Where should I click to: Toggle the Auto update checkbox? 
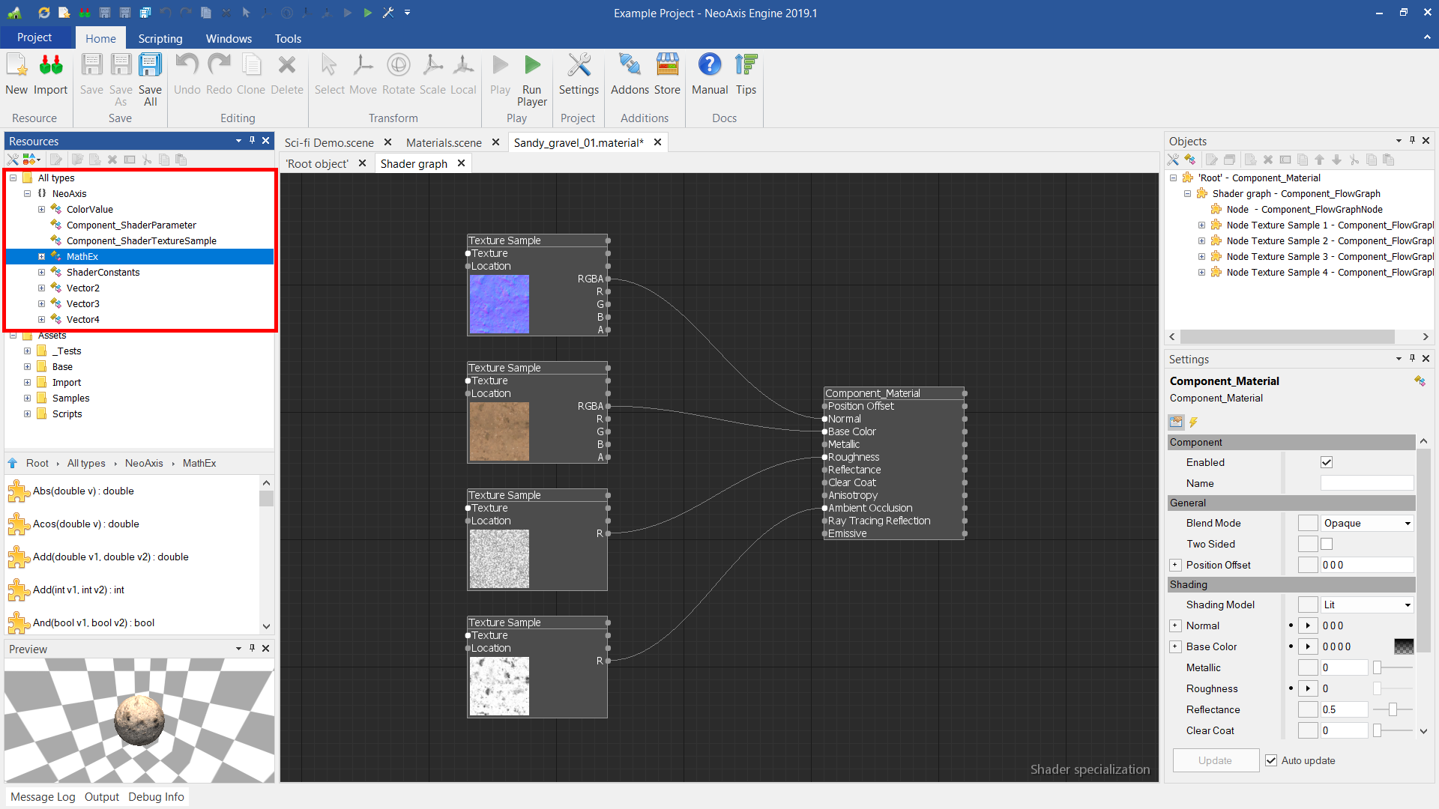[x=1271, y=760]
